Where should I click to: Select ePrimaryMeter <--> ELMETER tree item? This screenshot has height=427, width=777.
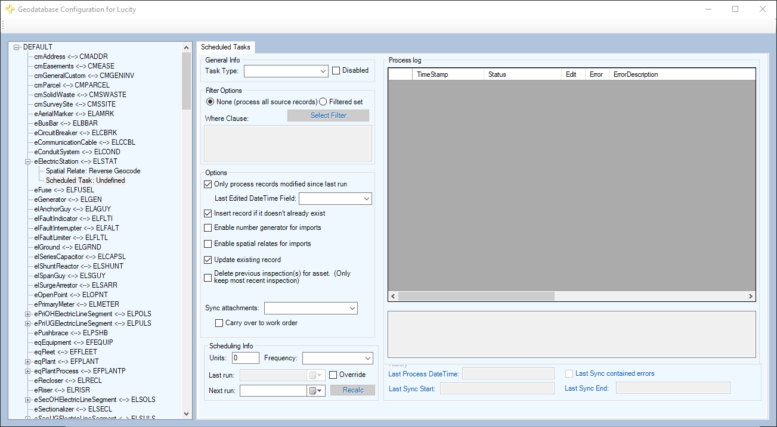pos(76,304)
